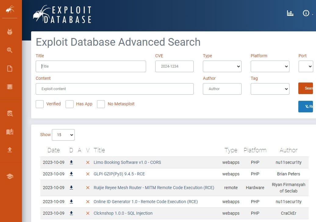Image resolution: width=316 pixels, height=222 pixels.
Task: Open the globe search icon in sidebar
Action: [x=10, y=50]
